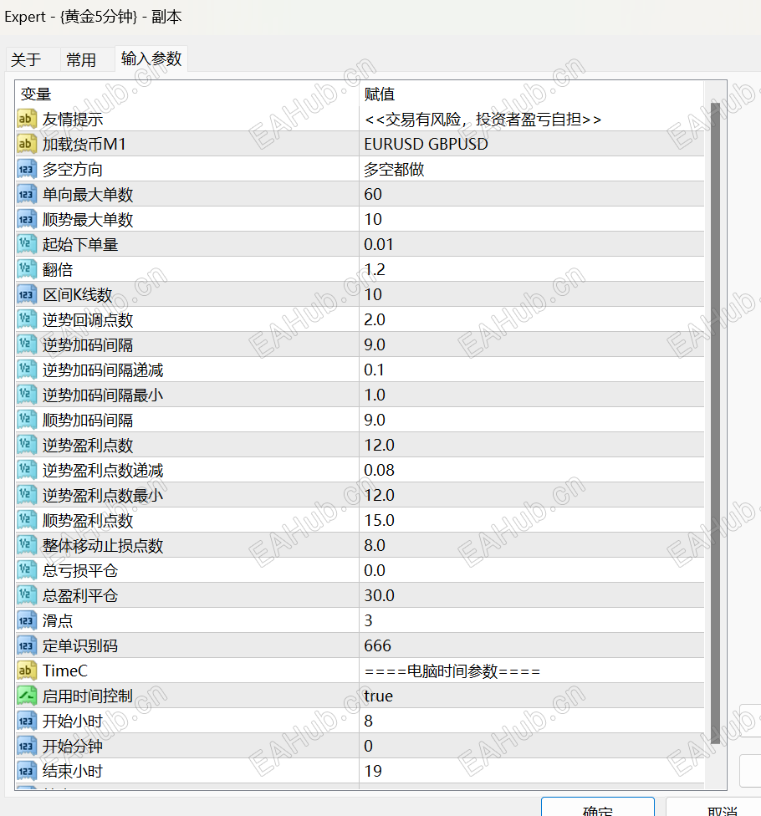The image size is (761, 816).
Task: Click the integer icon beside 多空方向
Action: 27,169
